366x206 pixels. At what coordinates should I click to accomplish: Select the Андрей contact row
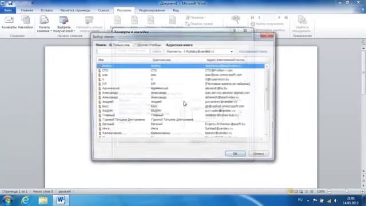pyautogui.click(x=181, y=102)
